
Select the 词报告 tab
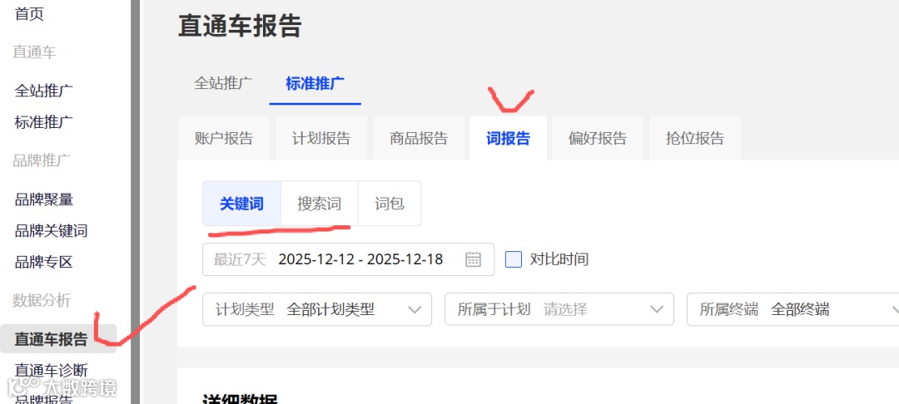(508, 139)
